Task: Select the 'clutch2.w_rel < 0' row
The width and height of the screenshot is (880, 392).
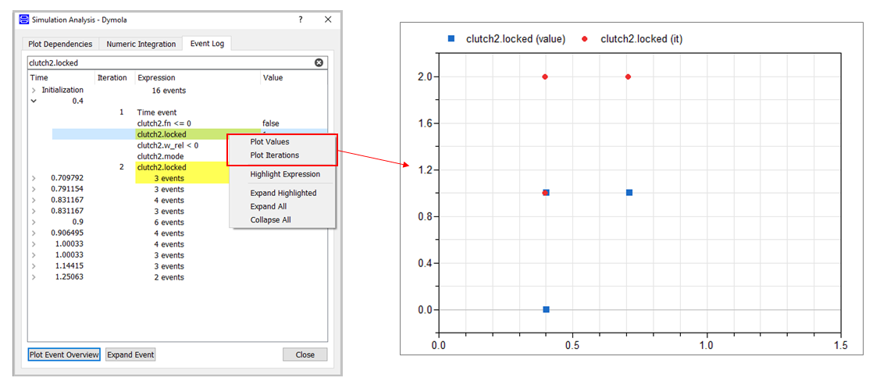Action: tap(167, 145)
